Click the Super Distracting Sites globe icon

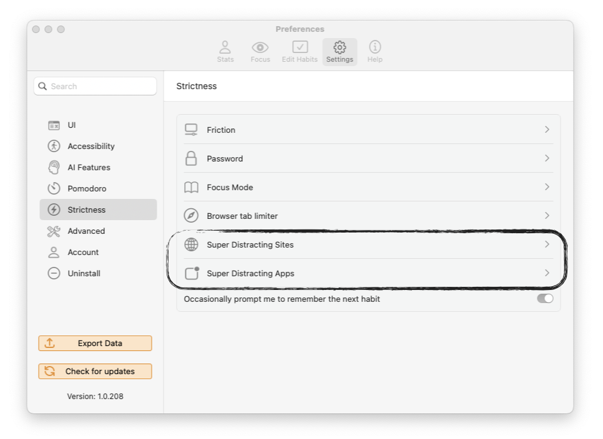(191, 244)
